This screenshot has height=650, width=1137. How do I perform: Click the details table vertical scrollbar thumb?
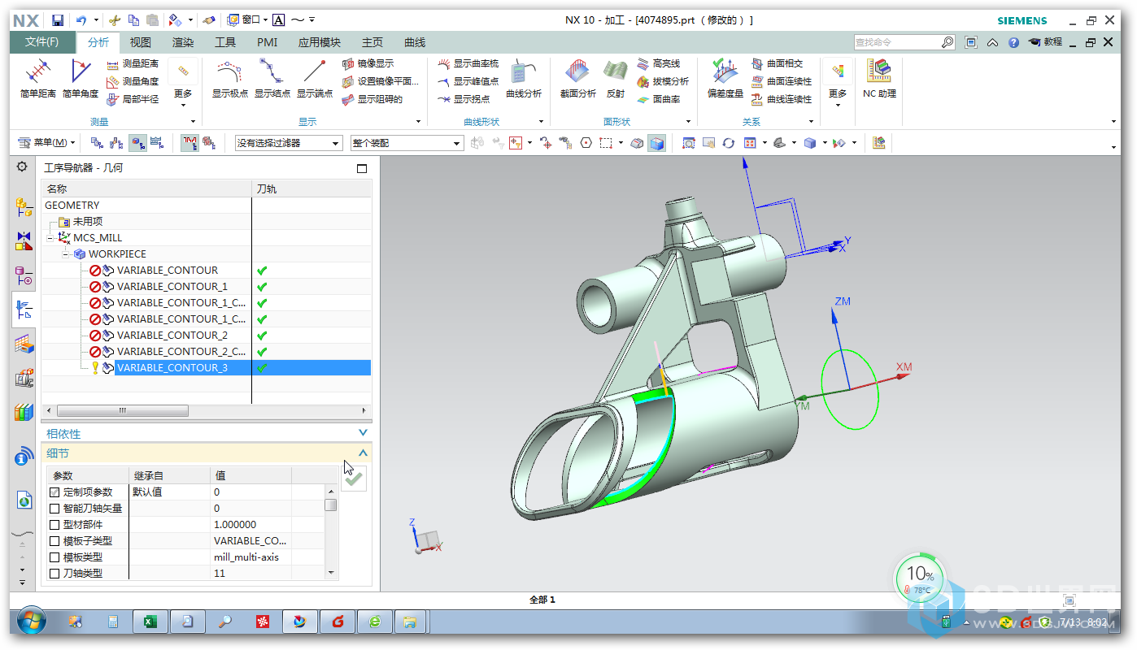[x=331, y=505]
